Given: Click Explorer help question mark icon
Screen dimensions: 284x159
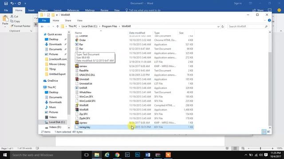Looking at the screenshot, I should pyautogui.click(x=269, y=20).
